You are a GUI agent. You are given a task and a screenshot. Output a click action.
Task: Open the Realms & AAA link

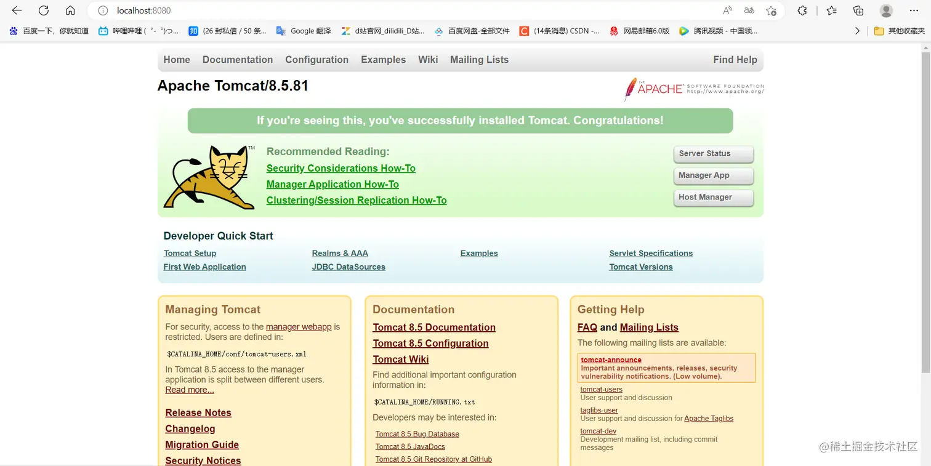340,253
